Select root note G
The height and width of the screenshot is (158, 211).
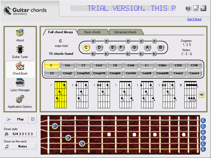(134, 47)
